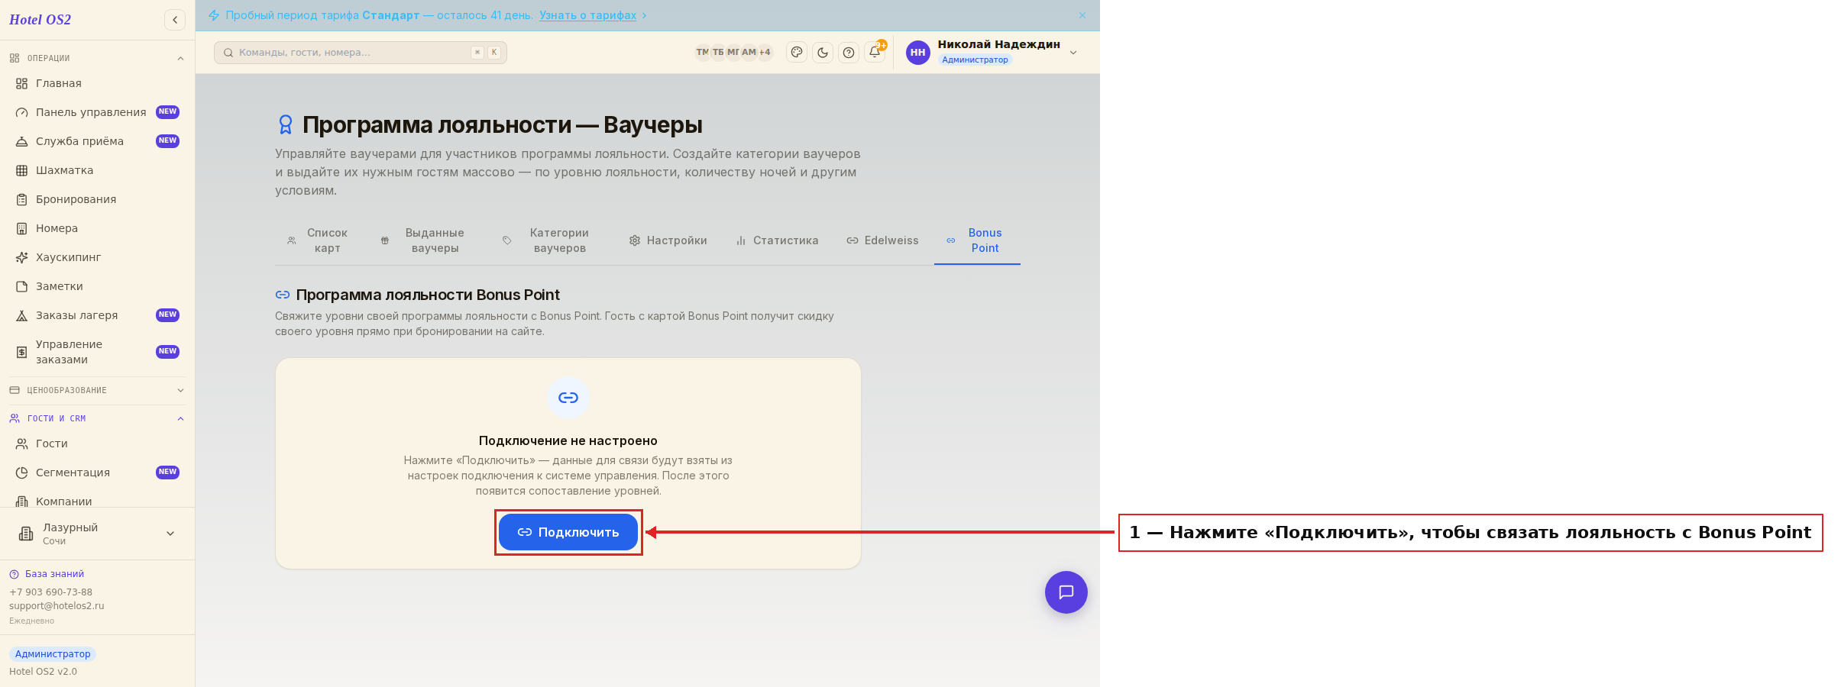Open Заметки in the sidebar
Viewport: 1841px width, 687px height.
point(97,286)
